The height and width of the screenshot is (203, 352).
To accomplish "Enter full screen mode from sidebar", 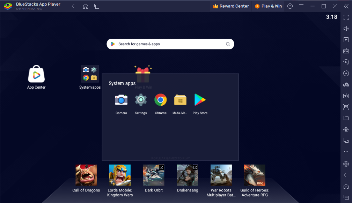I will [346, 17].
